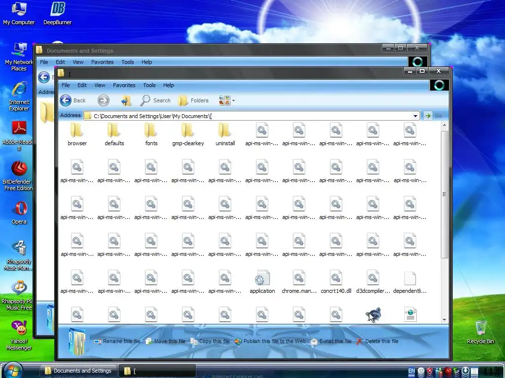This screenshot has height=378, width=505.
Task: Open File menu in front window
Action: tap(66, 85)
